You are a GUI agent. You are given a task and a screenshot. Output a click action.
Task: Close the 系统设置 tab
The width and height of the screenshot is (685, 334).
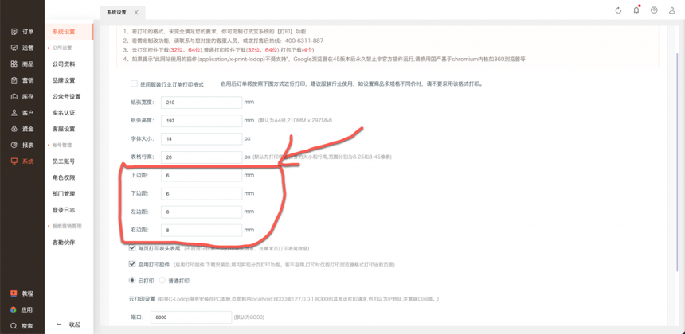click(136, 13)
